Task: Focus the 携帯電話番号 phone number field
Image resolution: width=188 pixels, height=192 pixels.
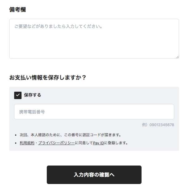Action: coord(94,112)
